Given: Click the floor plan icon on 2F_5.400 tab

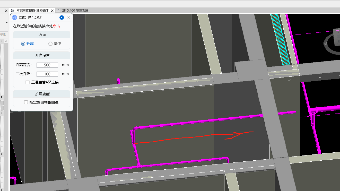Looking at the screenshot, I should point(58,11).
